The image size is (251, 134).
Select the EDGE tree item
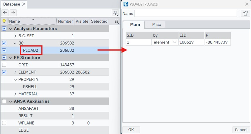click(23, 130)
